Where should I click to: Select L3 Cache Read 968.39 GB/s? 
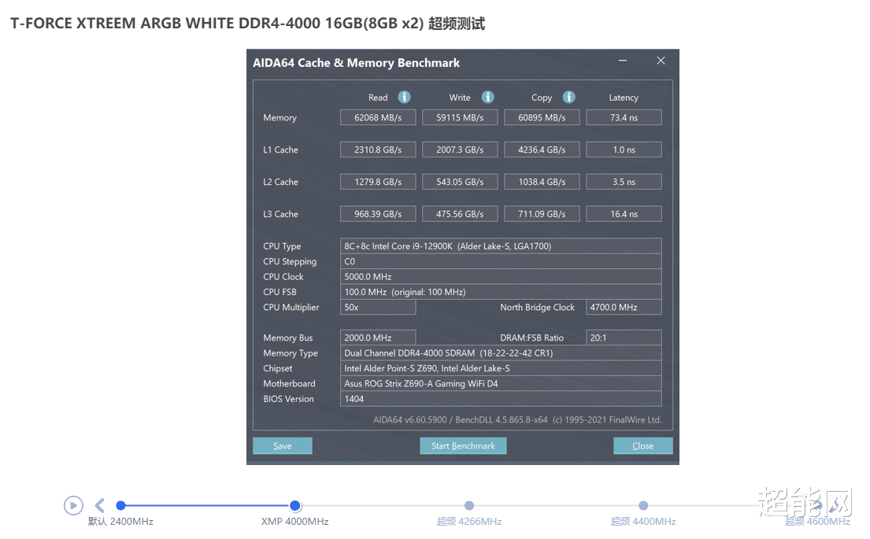378,214
